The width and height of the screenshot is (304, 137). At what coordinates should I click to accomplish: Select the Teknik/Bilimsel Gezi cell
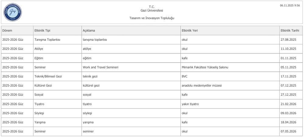(x=49, y=76)
